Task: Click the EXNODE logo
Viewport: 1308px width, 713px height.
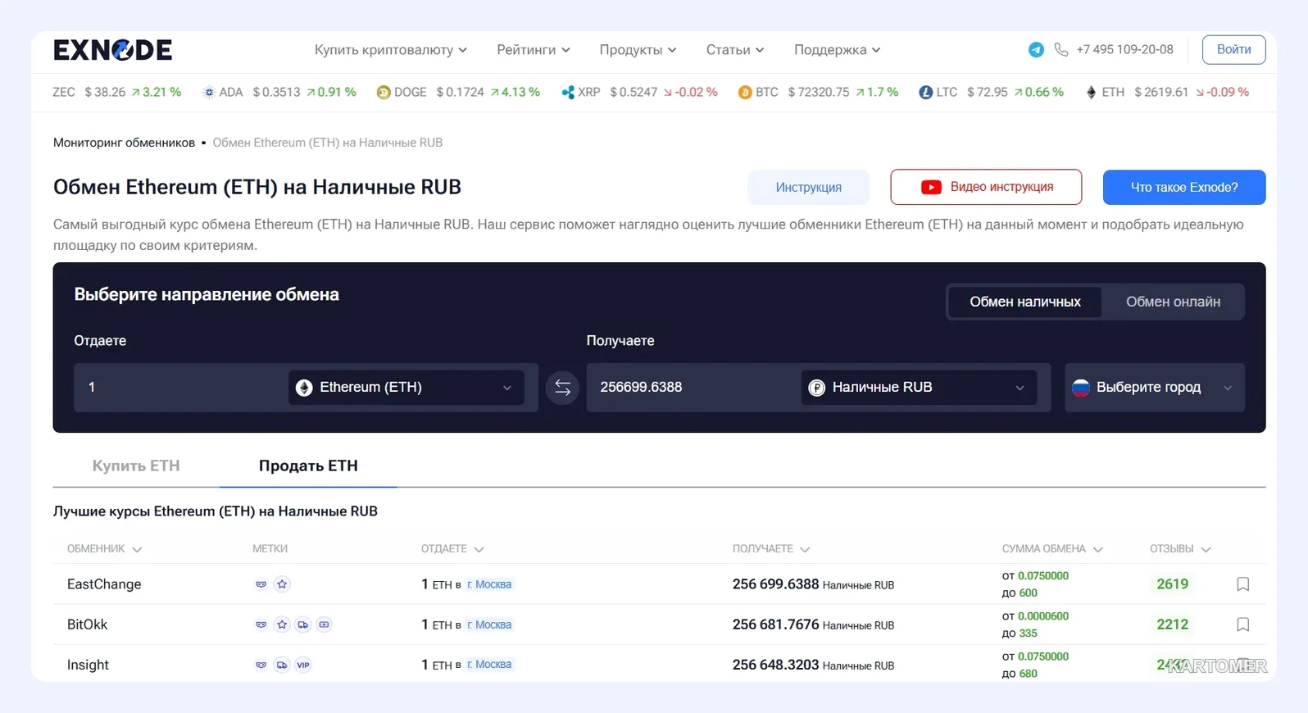Action: pyautogui.click(x=113, y=50)
